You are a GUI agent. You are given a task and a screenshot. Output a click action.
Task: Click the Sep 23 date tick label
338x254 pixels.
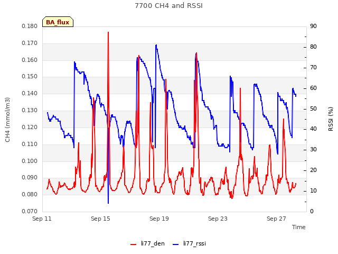pos(218,219)
